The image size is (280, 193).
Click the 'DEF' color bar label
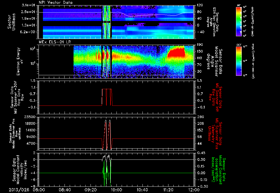pyautogui.click(x=239, y=45)
